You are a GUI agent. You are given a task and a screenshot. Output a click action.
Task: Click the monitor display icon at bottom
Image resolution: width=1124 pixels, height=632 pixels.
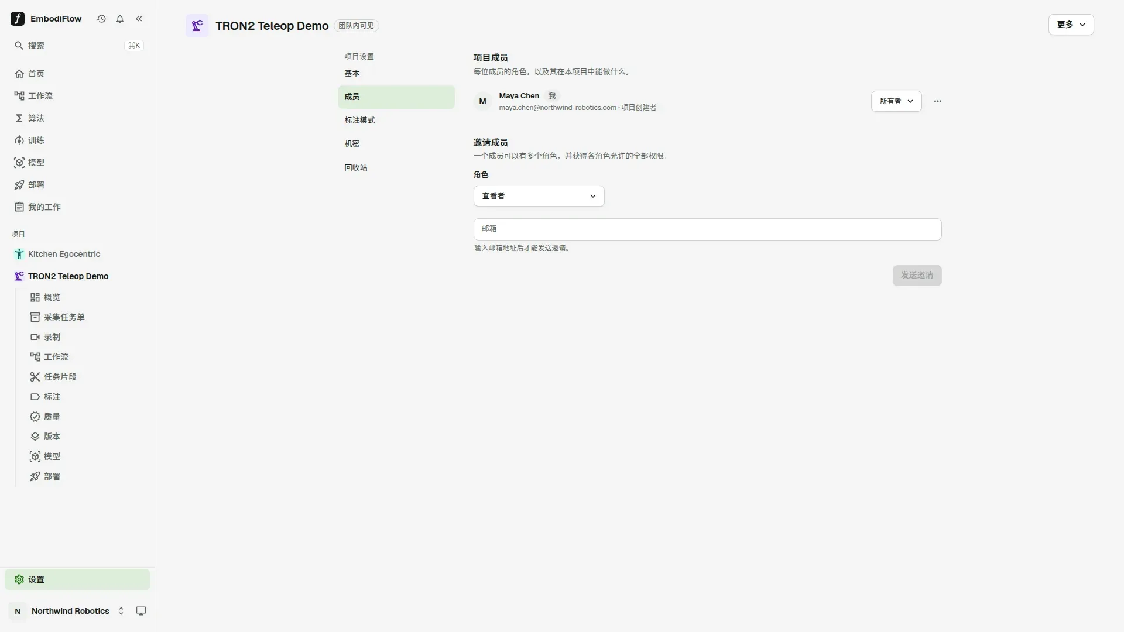click(x=141, y=611)
